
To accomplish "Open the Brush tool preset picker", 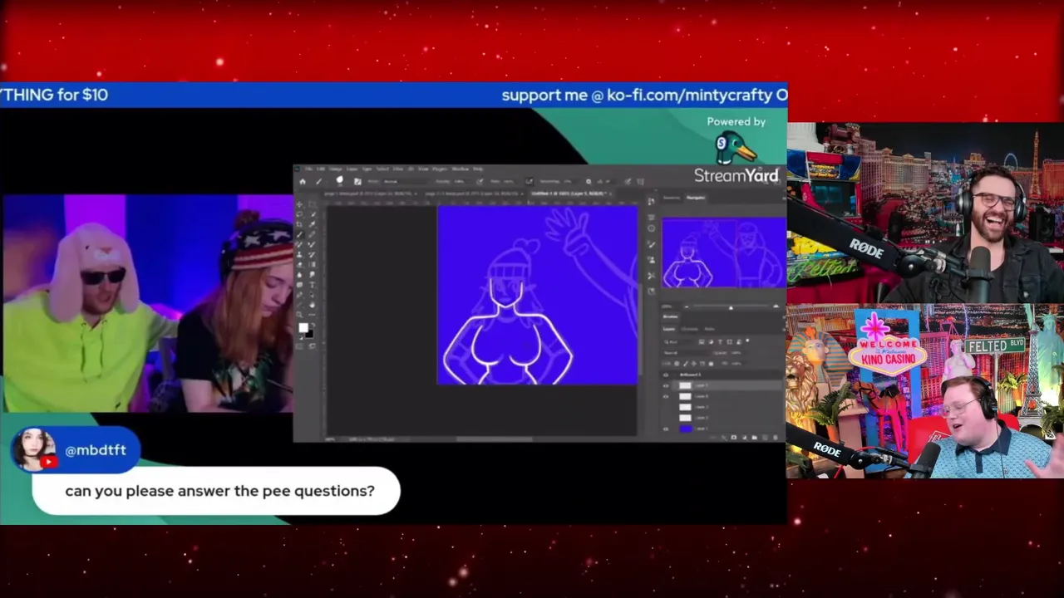I will (x=320, y=182).
